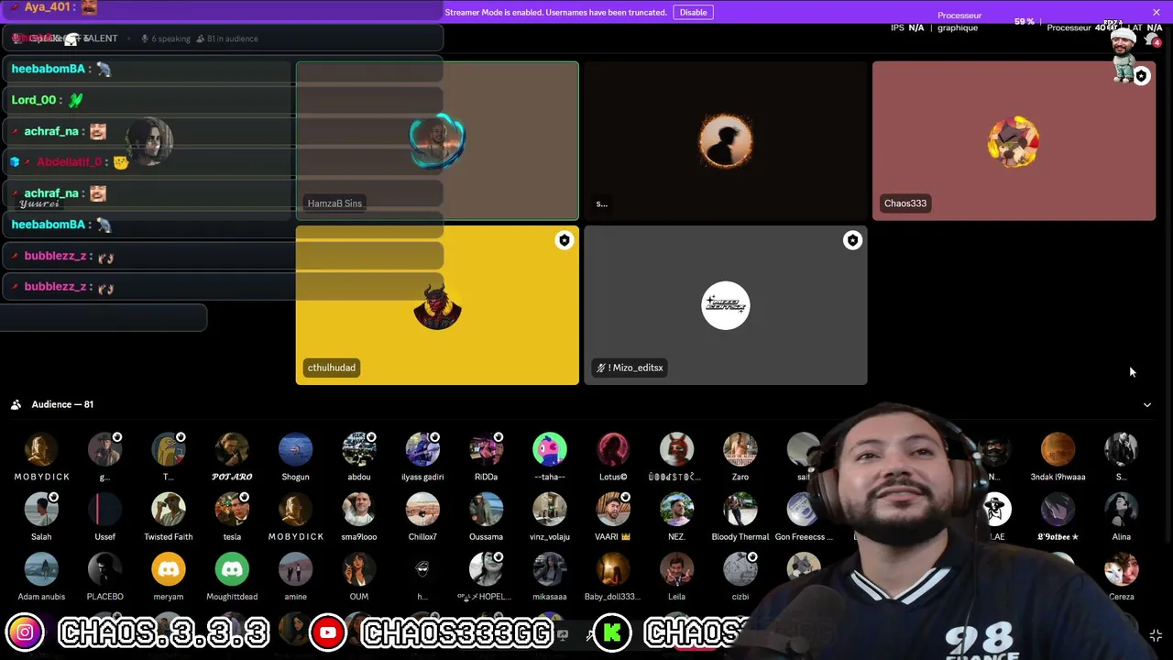Exit fullscreen using the collapse arrows icon
1173x660 pixels.
point(1156,635)
